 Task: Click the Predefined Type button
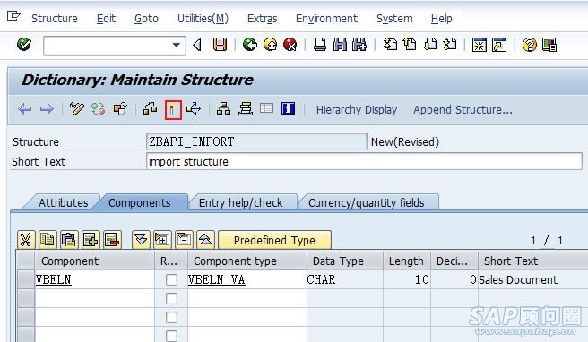point(274,240)
